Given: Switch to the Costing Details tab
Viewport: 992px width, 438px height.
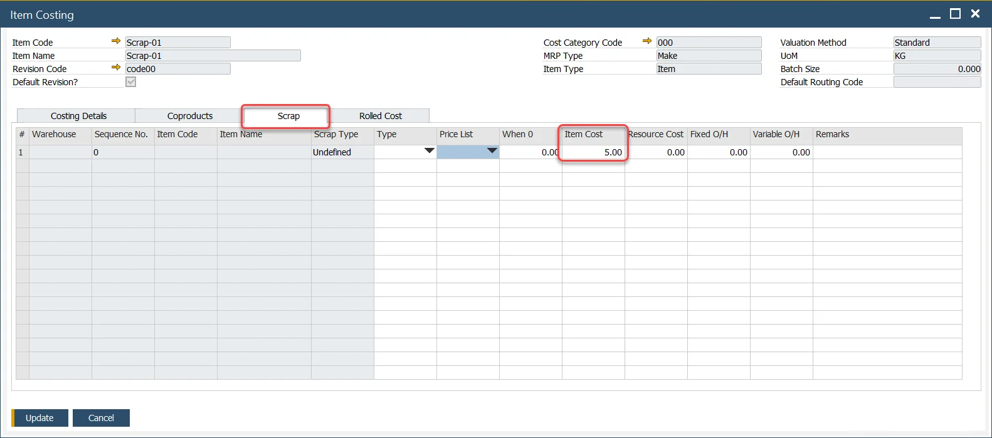Looking at the screenshot, I should (78, 116).
